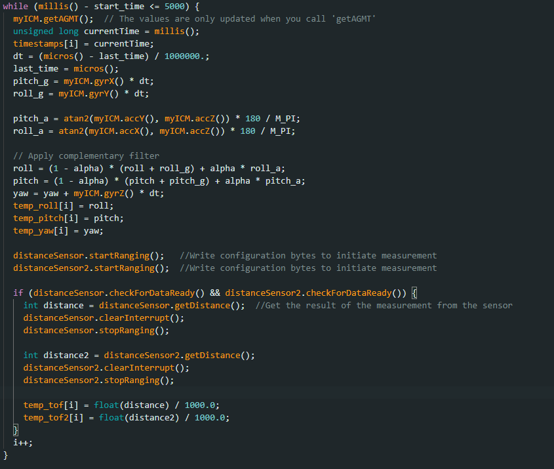Viewport: 554px width, 469px height.
Task: Click the 'i++;' statement
Action: coord(23,443)
